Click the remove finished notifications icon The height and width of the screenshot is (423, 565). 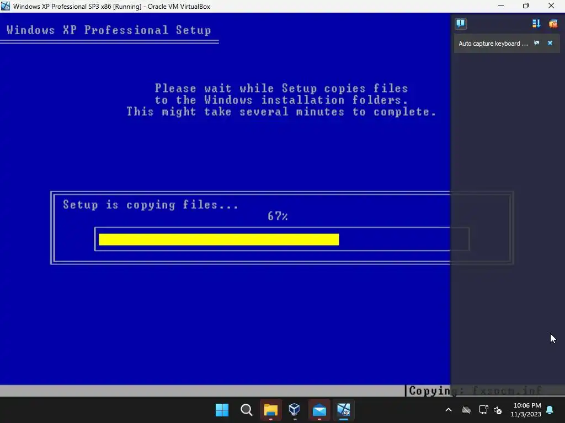click(553, 24)
